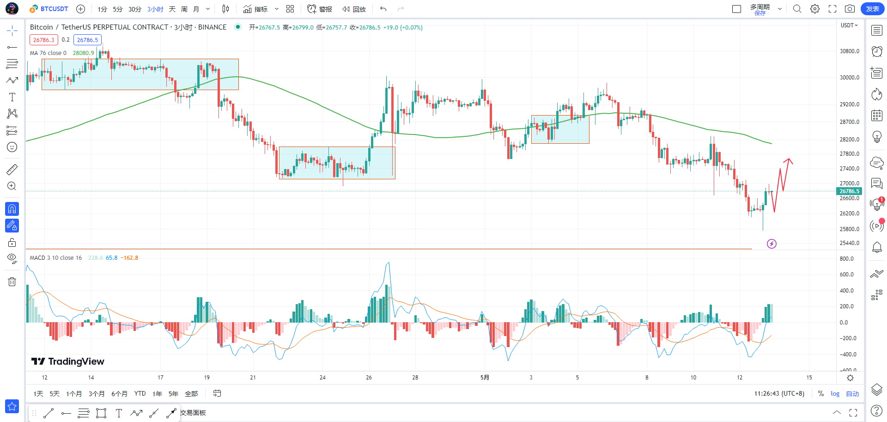Open the favorites star toolbar button

12,406
